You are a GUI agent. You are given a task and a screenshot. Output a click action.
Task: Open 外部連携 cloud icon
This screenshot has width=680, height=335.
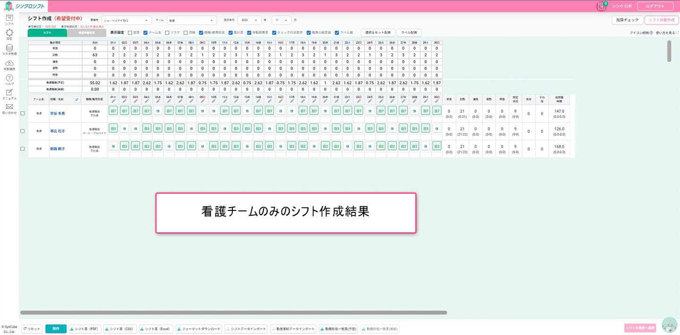pos(9,64)
